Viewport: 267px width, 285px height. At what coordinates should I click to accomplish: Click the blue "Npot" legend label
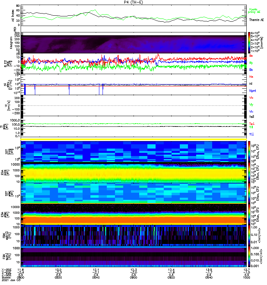[252, 91]
